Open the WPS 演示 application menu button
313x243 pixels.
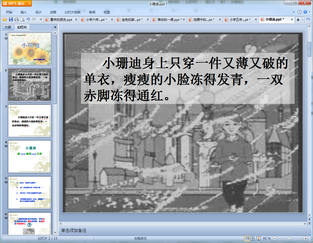coord(15,3)
